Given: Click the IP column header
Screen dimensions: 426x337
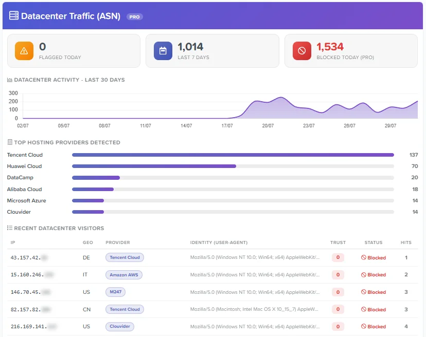Looking at the screenshot, I should click(13, 242).
